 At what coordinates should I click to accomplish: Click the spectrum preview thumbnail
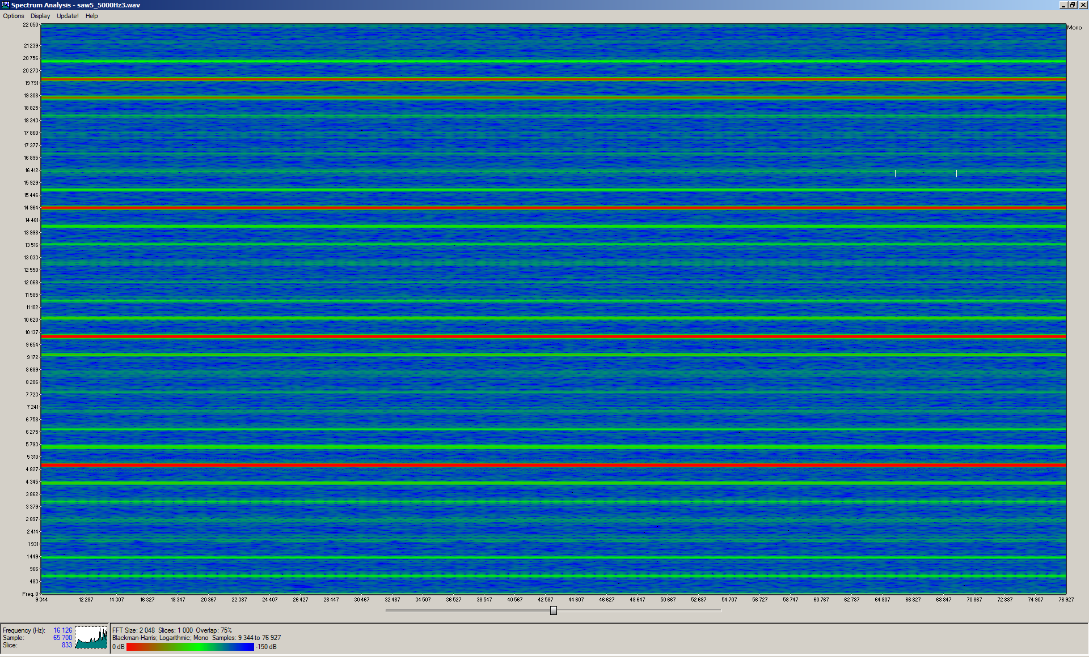[x=91, y=637]
